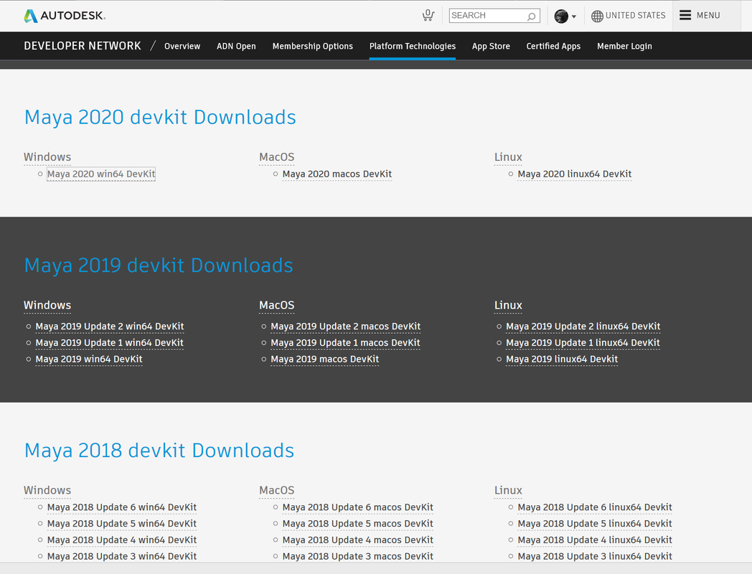Download Maya 2018 Update 4 win64 DevKit
This screenshot has height=574, width=752.
[x=122, y=540]
